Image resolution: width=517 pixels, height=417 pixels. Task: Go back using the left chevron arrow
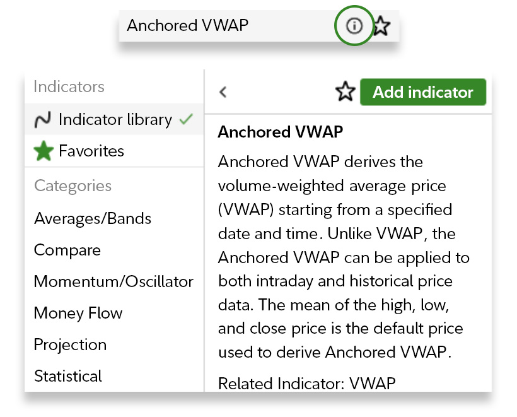(223, 92)
